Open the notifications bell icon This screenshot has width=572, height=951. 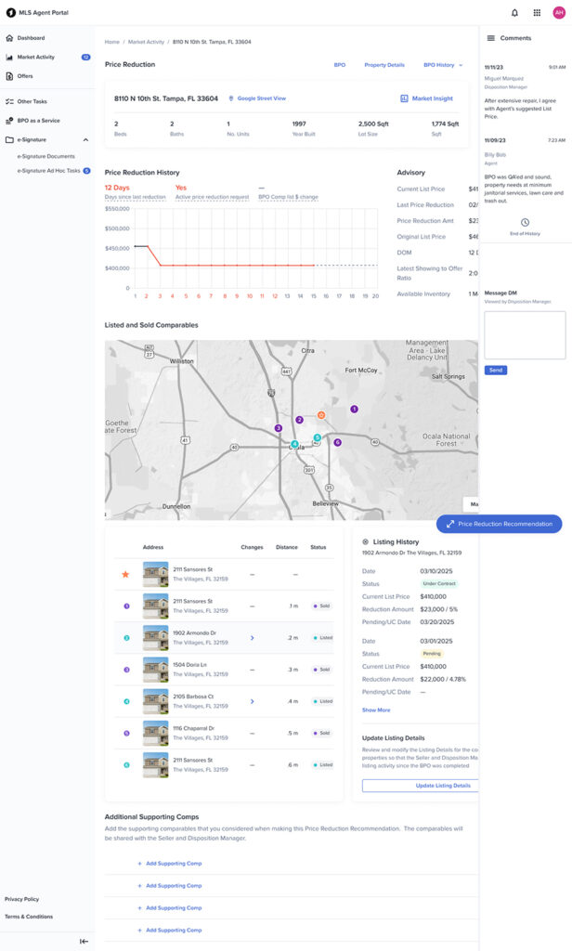pyautogui.click(x=514, y=13)
